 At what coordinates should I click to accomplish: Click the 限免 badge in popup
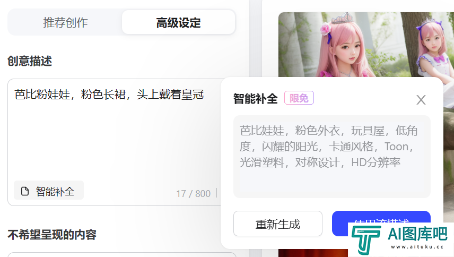299,98
